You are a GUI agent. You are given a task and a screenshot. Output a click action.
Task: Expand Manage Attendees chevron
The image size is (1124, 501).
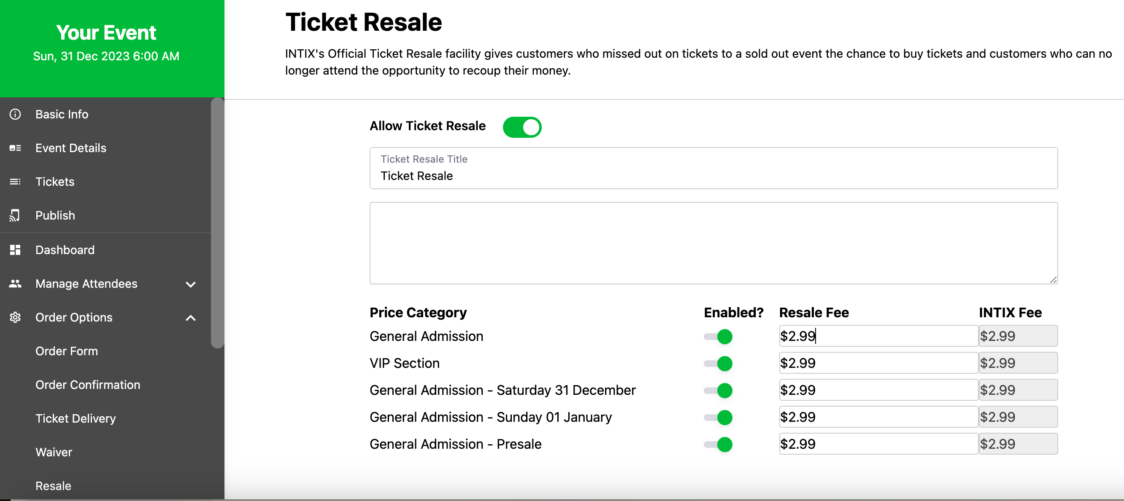pos(191,284)
